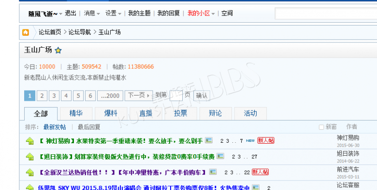This screenshot has width=377, height=190.
Task: Click the green pin arrow beside 全新汉兰达 thread
Action: (30, 172)
